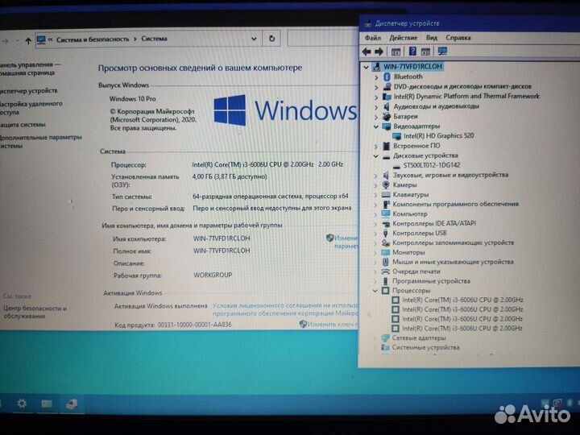Viewport: 580px width, 435px height.
Task: Click the Мыши и иные указывающие устройства icon
Action: [385, 262]
